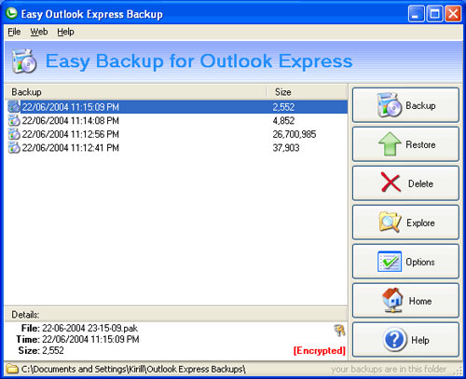Click backup icon for 11:12:56 PM entry
466x379 pixels.
pos(14,134)
